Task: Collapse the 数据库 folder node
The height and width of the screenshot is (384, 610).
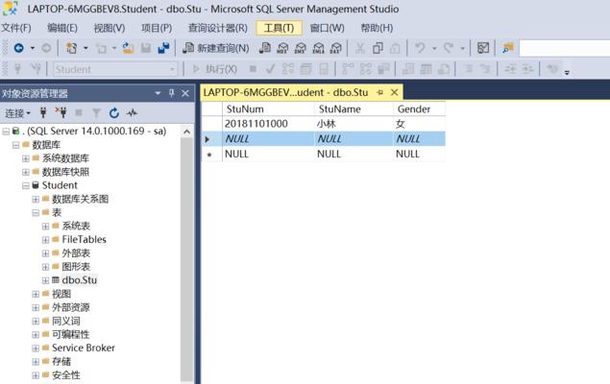Action: click(15, 145)
